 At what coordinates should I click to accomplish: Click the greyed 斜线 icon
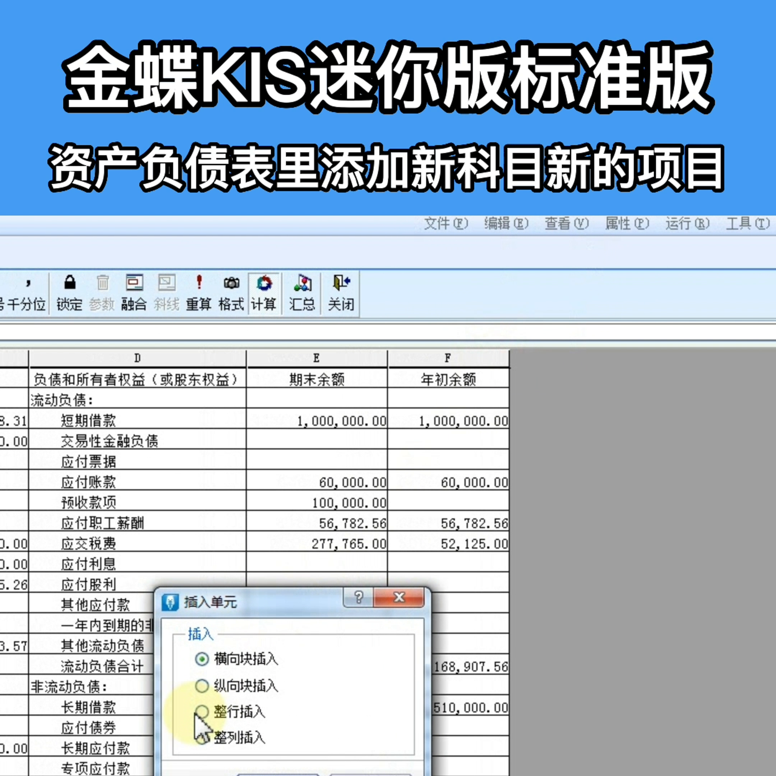pyautogui.click(x=167, y=283)
